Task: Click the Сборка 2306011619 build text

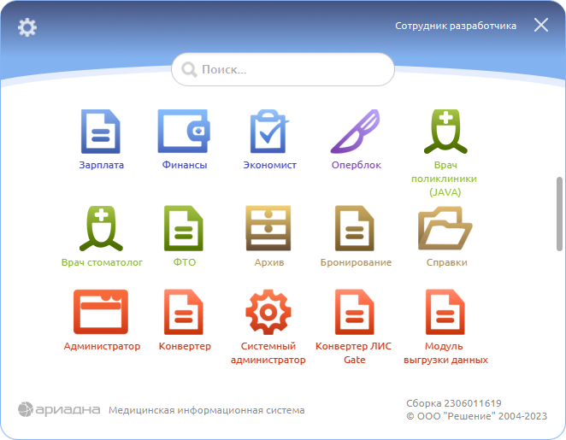Action: (454, 403)
